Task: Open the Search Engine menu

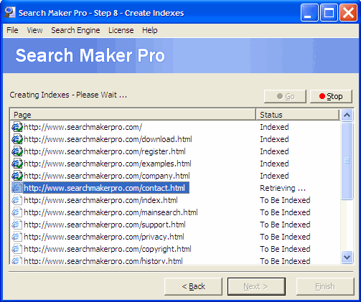Action: (x=75, y=30)
